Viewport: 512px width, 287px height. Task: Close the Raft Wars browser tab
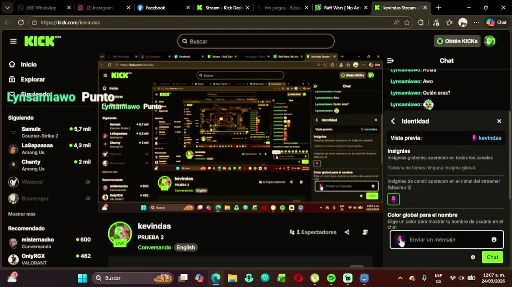tap(366, 8)
